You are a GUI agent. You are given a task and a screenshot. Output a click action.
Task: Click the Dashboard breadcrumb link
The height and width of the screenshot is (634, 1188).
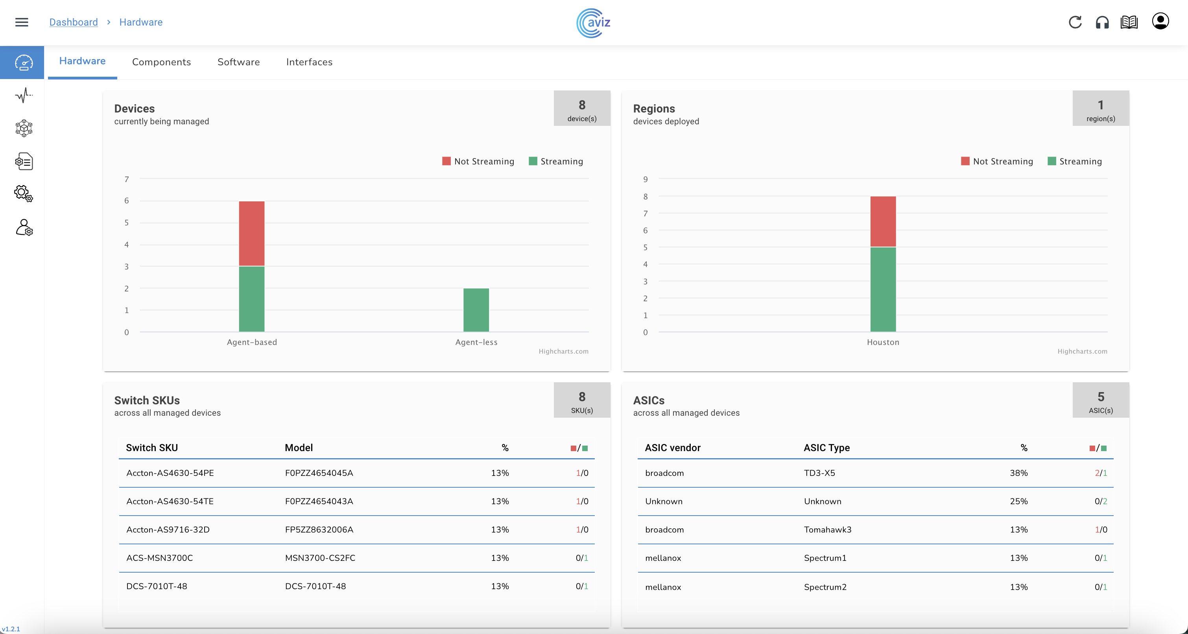pyautogui.click(x=73, y=22)
